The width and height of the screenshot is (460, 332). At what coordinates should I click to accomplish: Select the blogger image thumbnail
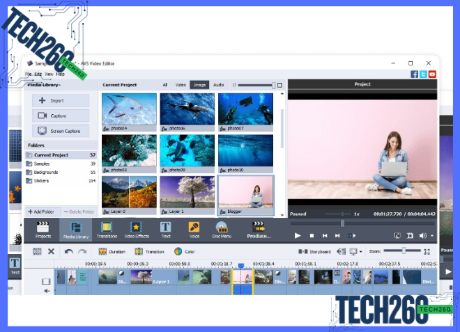pos(245,194)
